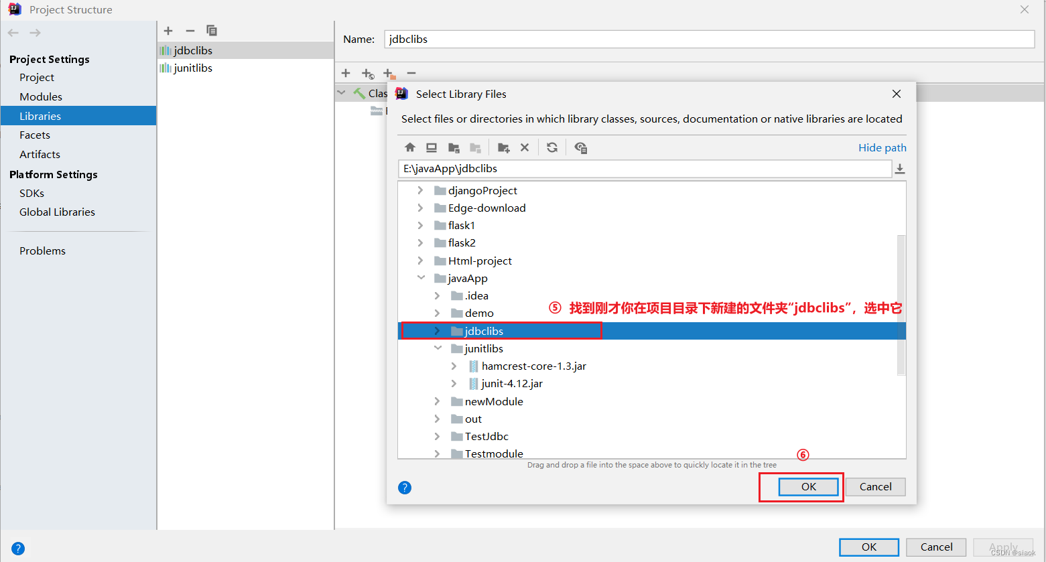Click into the library Name field
Image resolution: width=1046 pixels, height=562 pixels.
coord(710,40)
